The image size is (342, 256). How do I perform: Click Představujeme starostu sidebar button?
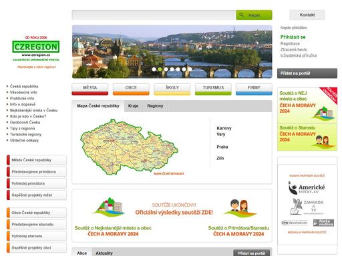(x=37, y=225)
